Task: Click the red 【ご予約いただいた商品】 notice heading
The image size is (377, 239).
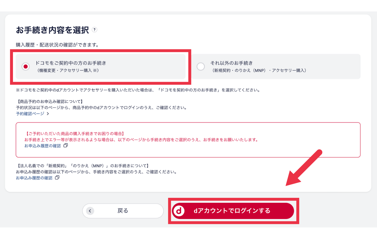Action: pos(75,134)
